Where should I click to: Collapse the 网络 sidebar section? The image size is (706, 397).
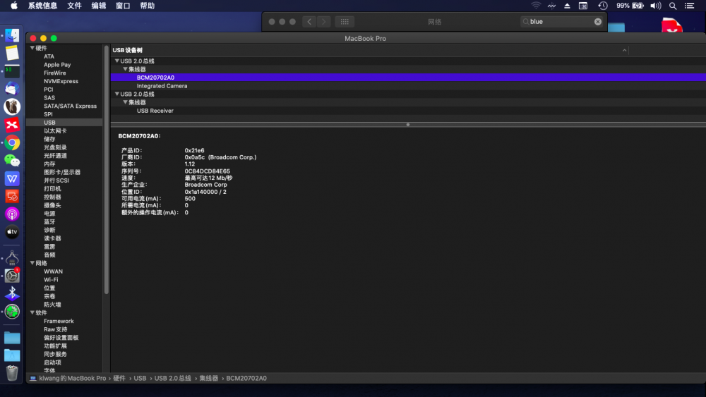point(32,262)
